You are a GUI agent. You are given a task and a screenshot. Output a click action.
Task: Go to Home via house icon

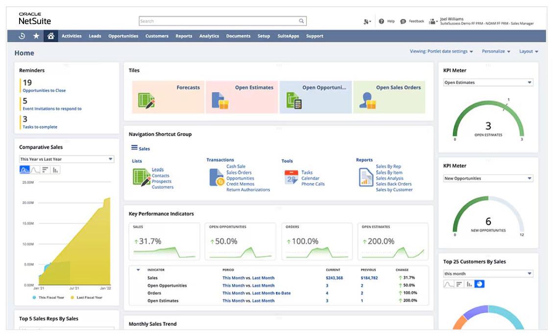tap(51, 36)
